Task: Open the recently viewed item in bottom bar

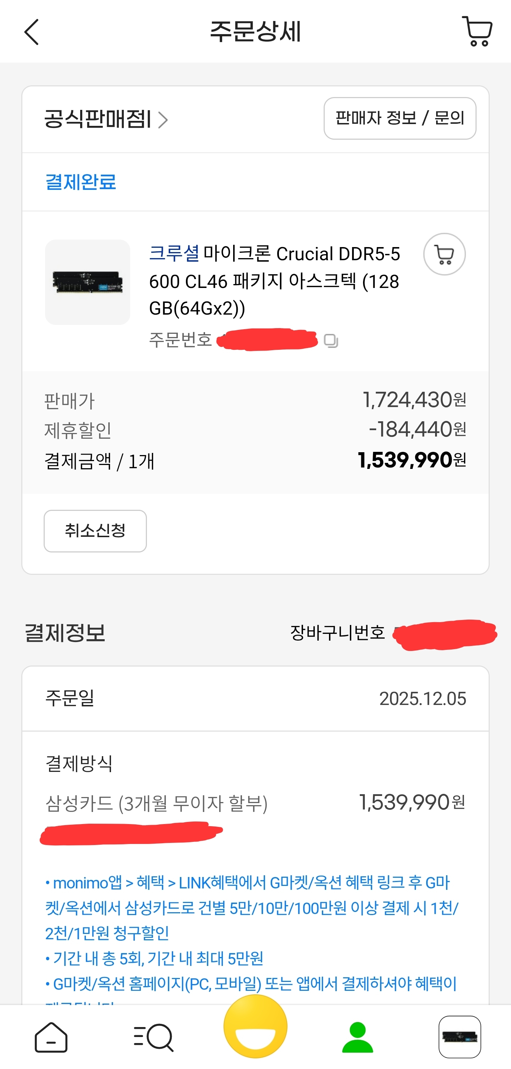Action: [460, 1037]
